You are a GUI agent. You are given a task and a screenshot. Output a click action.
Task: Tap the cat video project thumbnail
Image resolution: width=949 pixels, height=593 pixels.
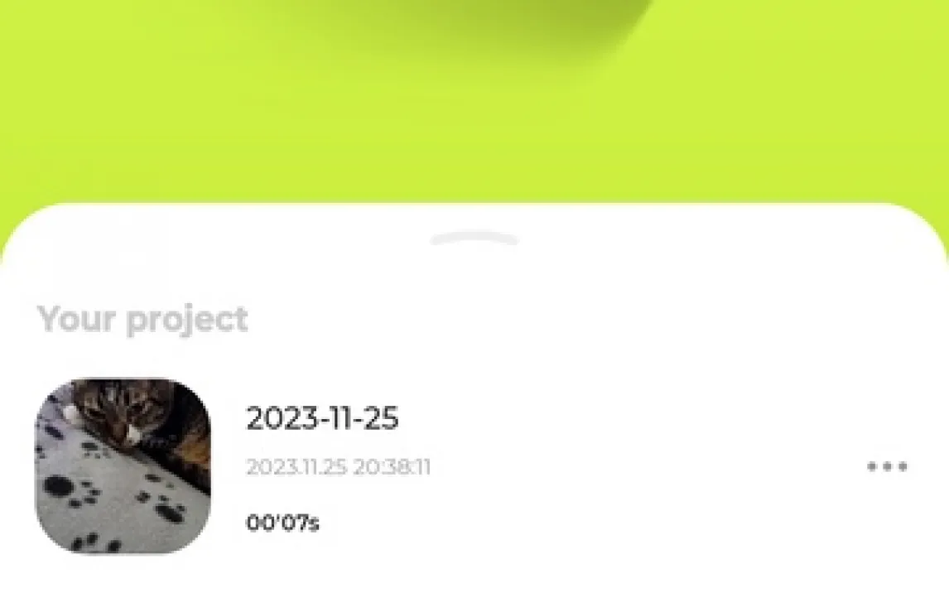(123, 465)
